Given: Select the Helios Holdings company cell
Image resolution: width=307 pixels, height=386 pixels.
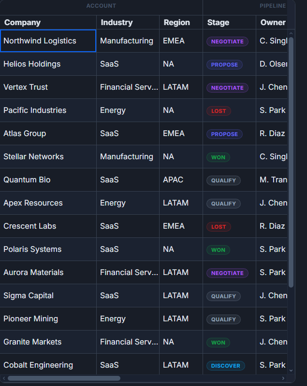Looking at the screenshot, I should (48, 64).
